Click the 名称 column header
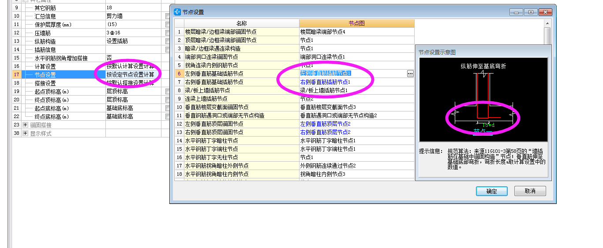The width and height of the screenshot is (603, 248). 241,23
